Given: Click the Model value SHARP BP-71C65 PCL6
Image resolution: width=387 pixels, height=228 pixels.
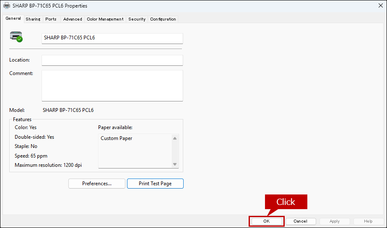Looking at the screenshot, I should [x=68, y=110].
